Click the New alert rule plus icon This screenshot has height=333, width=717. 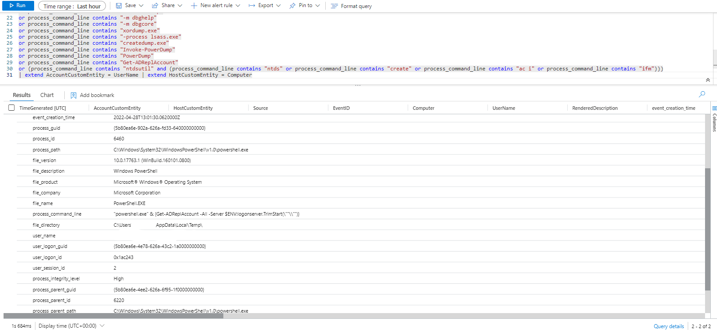click(x=194, y=6)
